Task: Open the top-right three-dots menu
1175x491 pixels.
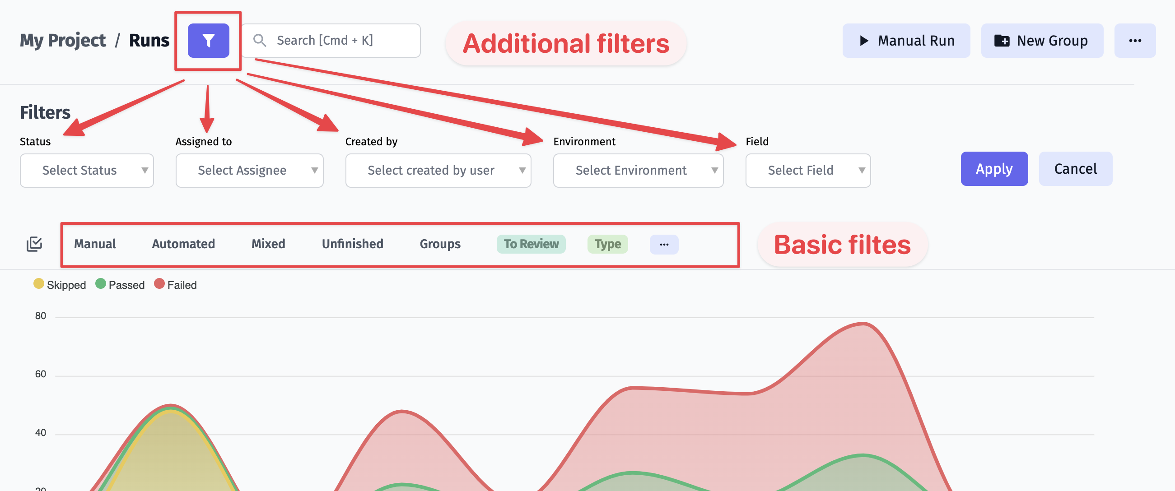Action: (1135, 41)
